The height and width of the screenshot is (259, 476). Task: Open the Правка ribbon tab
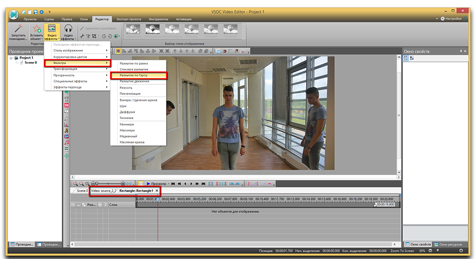pyautogui.click(x=67, y=19)
